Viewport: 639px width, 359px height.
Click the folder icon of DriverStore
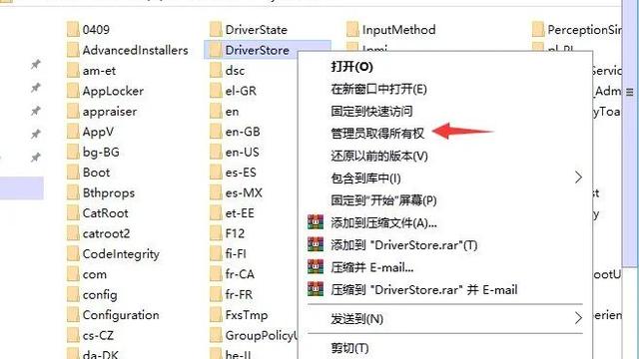216,50
